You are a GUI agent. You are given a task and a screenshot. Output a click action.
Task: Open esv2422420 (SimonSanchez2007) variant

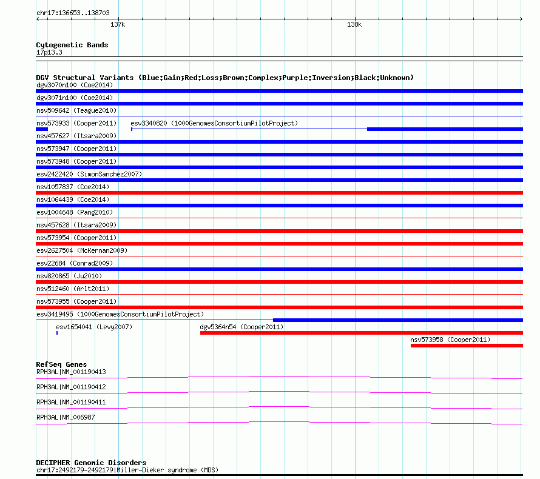click(x=89, y=174)
